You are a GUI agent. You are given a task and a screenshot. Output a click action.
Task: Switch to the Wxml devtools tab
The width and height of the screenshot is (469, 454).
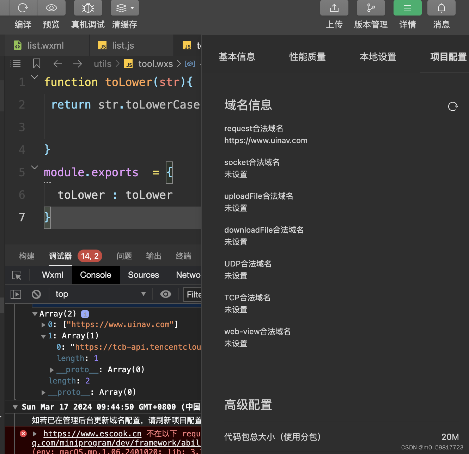click(53, 275)
